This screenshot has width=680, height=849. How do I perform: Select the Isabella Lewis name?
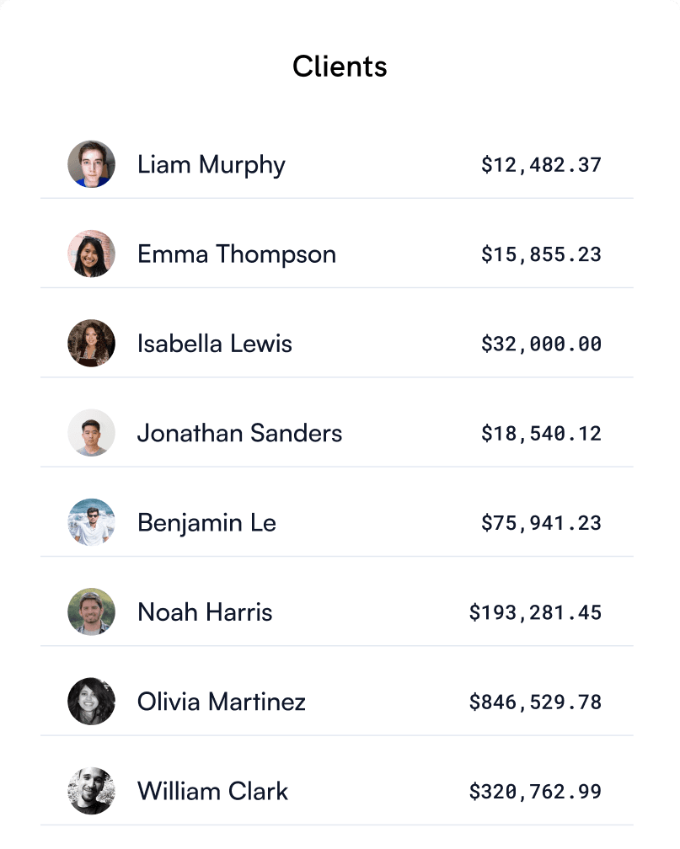click(x=215, y=344)
